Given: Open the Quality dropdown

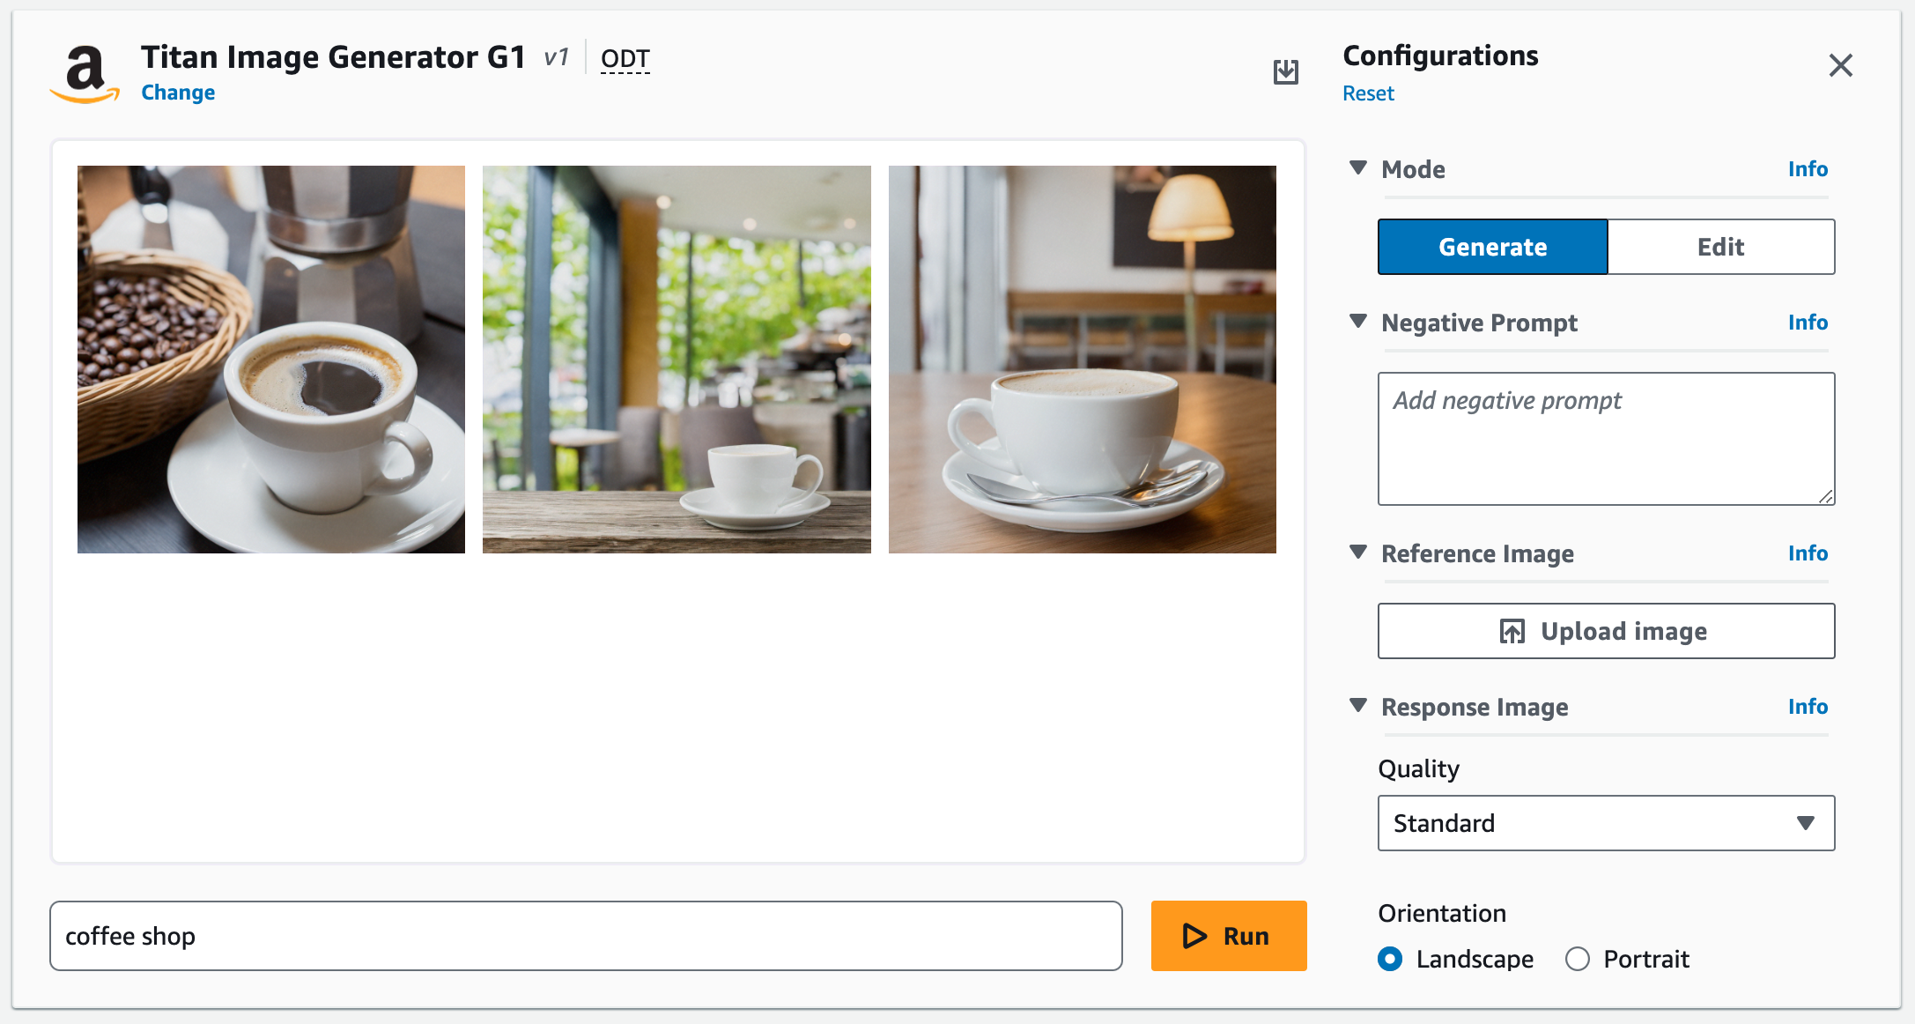Looking at the screenshot, I should pos(1605,823).
